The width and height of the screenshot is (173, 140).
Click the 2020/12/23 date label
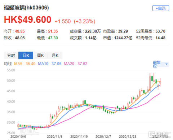click(x=128, y=137)
